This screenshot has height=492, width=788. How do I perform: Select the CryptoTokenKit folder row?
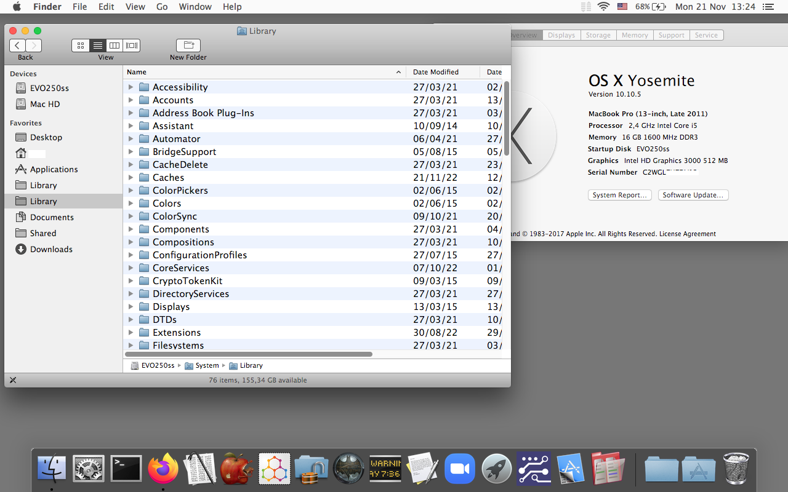314,280
